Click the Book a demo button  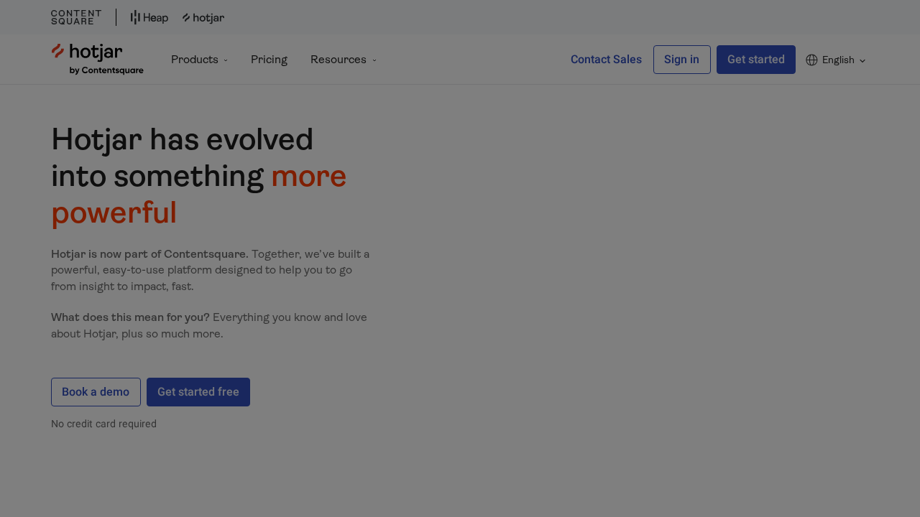click(x=96, y=391)
